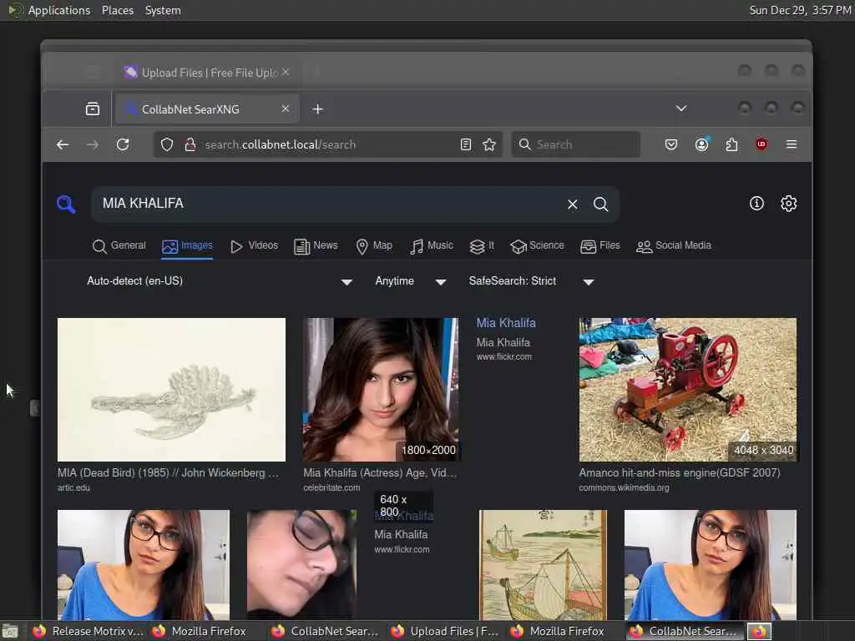Click the SearXNG magnifier logo icon

click(x=66, y=204)
